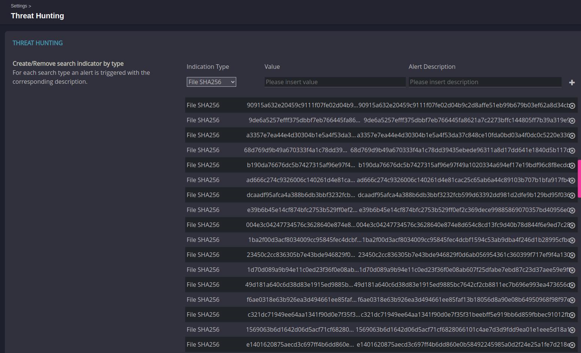This screenshot has height=353, width=581.
Task: Click the plus icon to add indicator
Action: 572,83
